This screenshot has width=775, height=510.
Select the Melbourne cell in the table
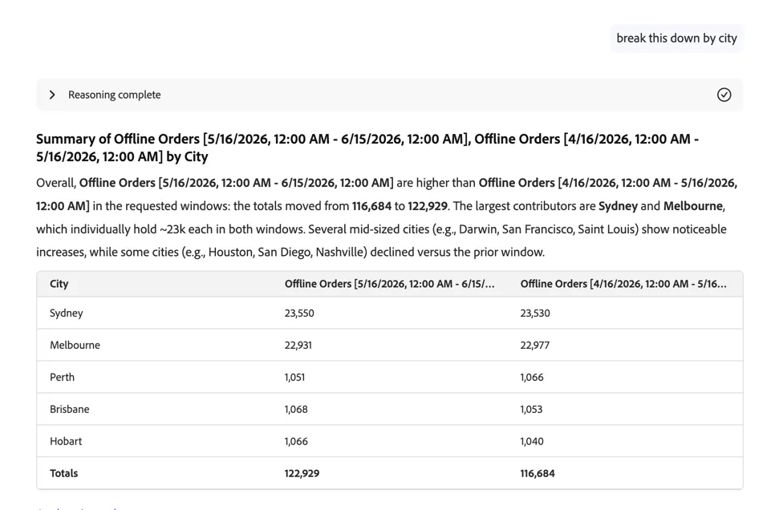[x=75, y=345]
